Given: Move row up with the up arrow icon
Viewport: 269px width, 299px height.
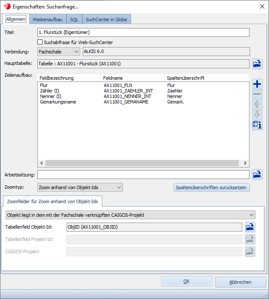Looking at the screenshot, I should [257, 104].
